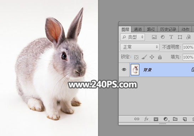Viewport: 194px width, 136px height.
Task: Switch to the 路径 (Paths) tab
Action: tap(151, 29)
